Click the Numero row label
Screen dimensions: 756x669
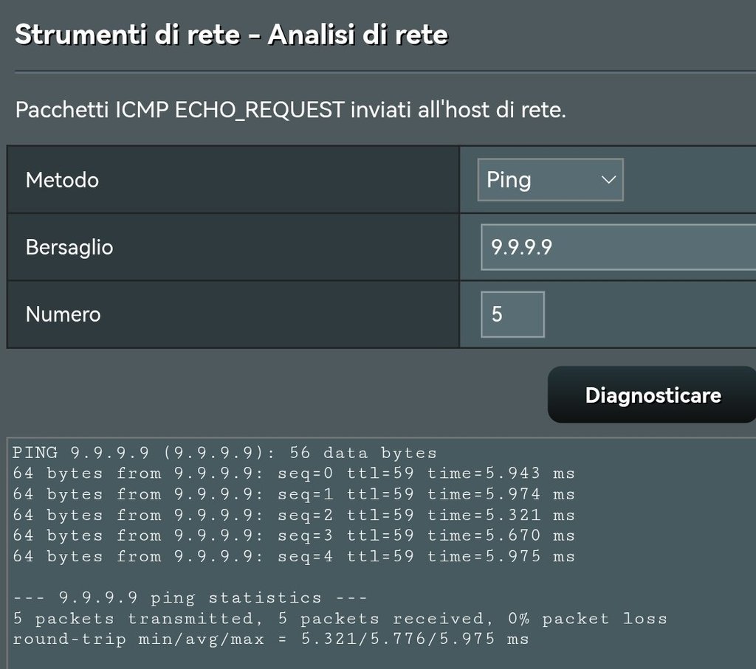[x=63, y=314]
